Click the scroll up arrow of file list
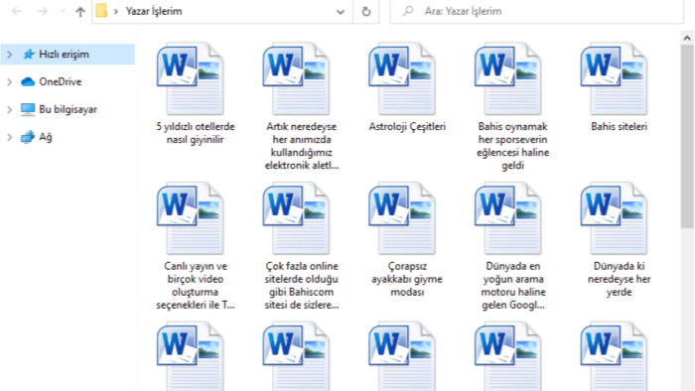Image resolution: width=695 pixels, height=391 pixels. [687, 38]
